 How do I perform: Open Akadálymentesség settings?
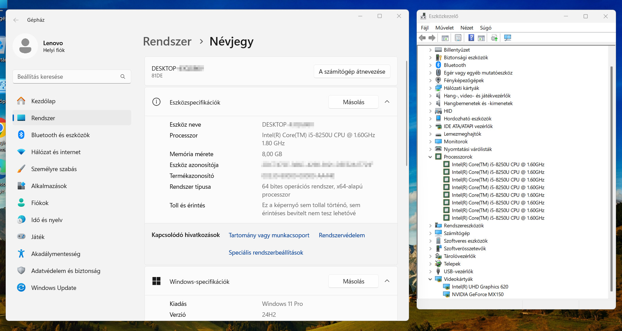pos(72,254)
